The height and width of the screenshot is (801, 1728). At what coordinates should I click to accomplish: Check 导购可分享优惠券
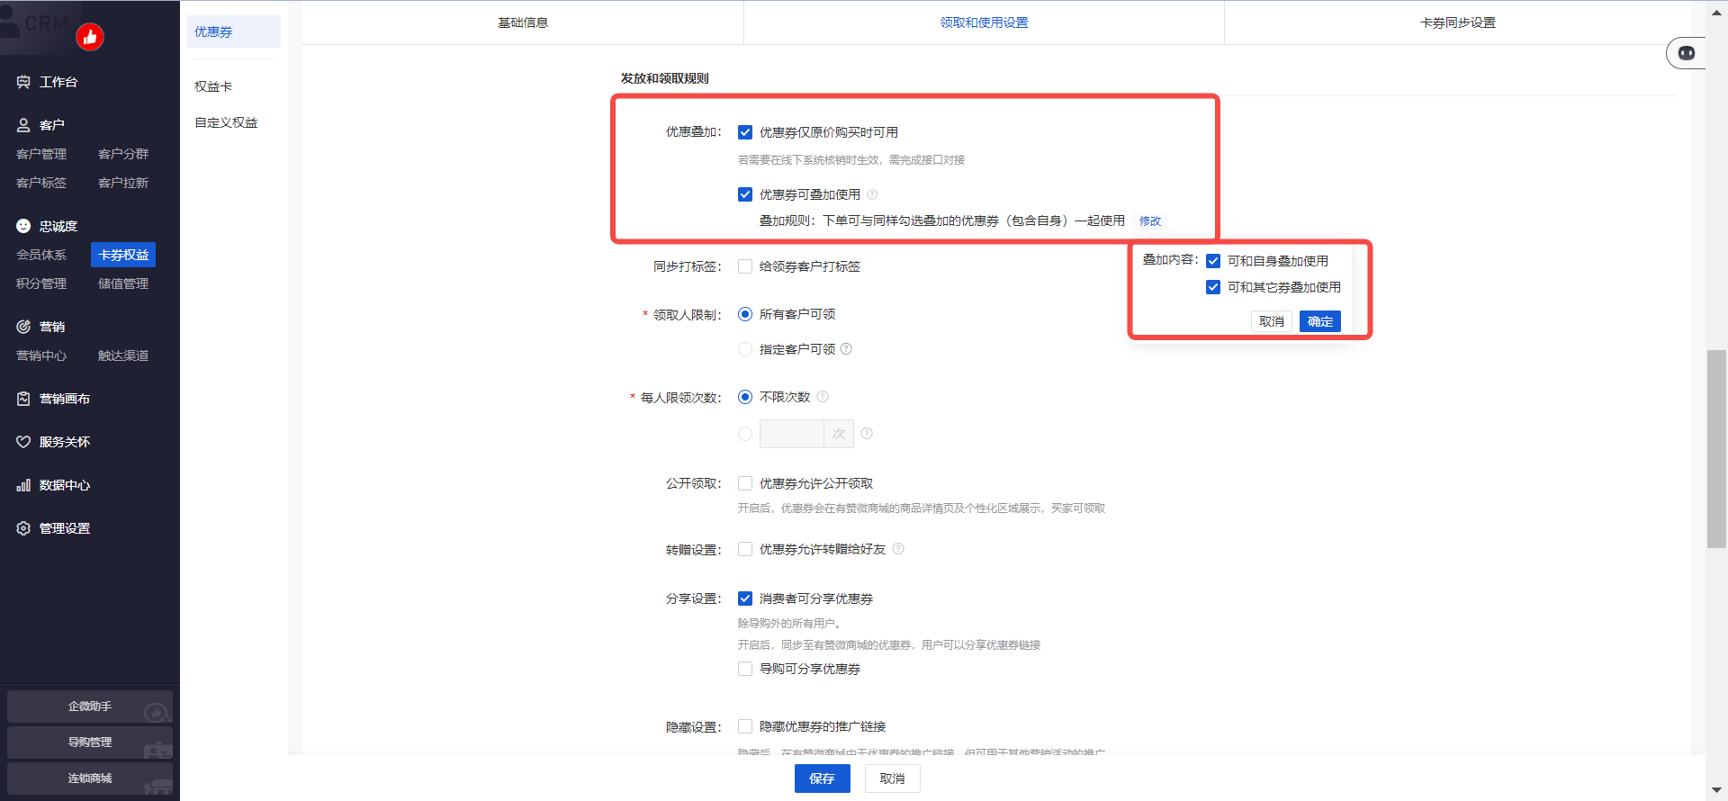(745, 669)
